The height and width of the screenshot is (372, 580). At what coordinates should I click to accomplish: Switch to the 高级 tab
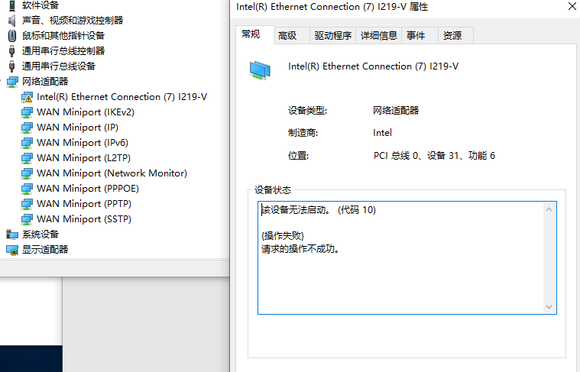tap(287, 35)
